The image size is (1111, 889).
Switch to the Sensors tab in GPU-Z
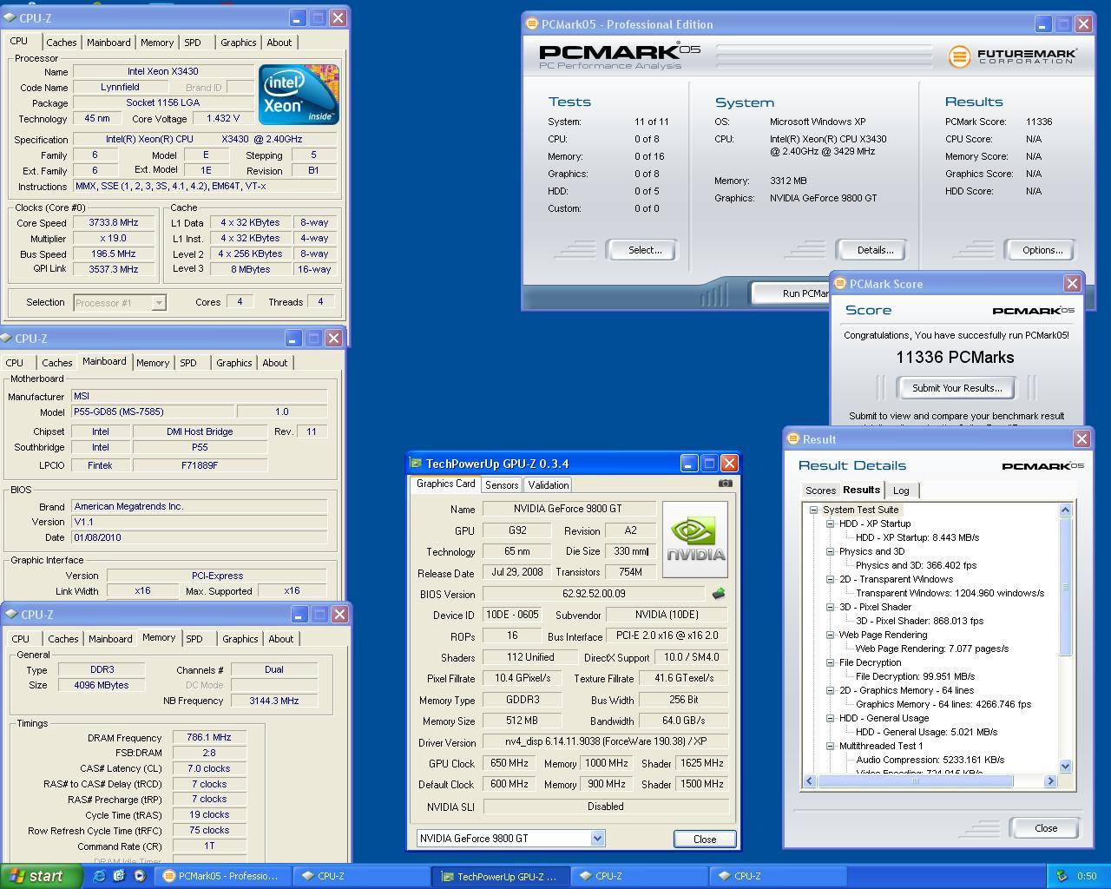502,485
